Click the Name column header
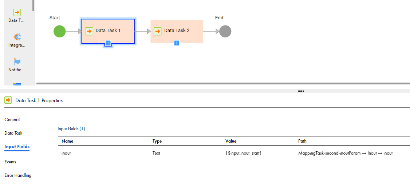The image size is (410, 187). (x=67, y=141)
